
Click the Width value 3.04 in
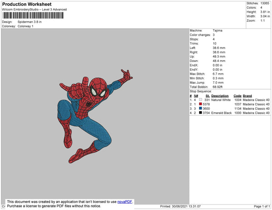tap(265, 16)
